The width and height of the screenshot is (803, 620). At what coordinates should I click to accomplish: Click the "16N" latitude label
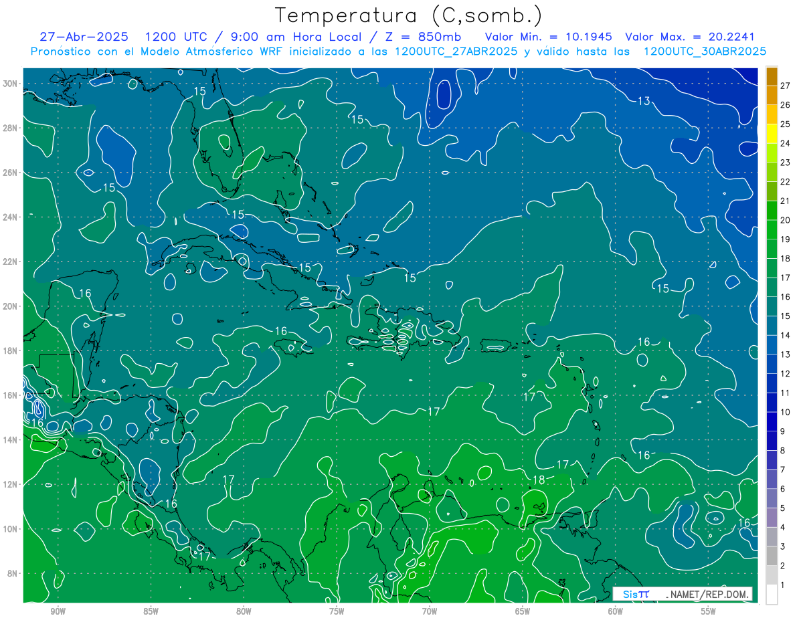(11, 395)
